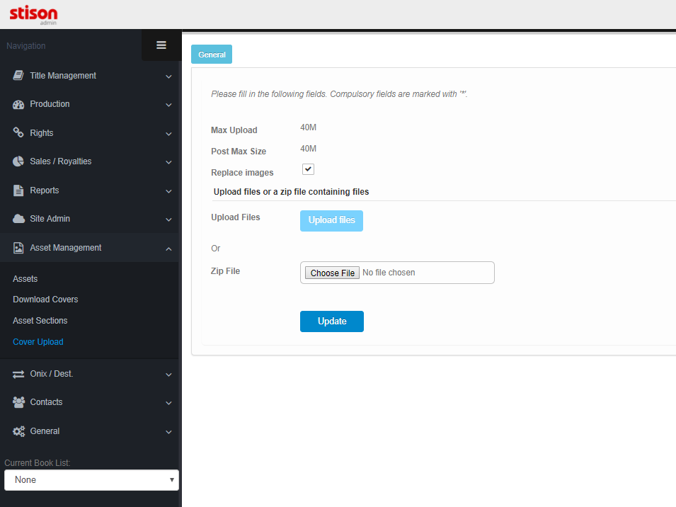Open Download Covers in sidebar
Viewport: 676px width, 507px height.
tap(45, 300)
